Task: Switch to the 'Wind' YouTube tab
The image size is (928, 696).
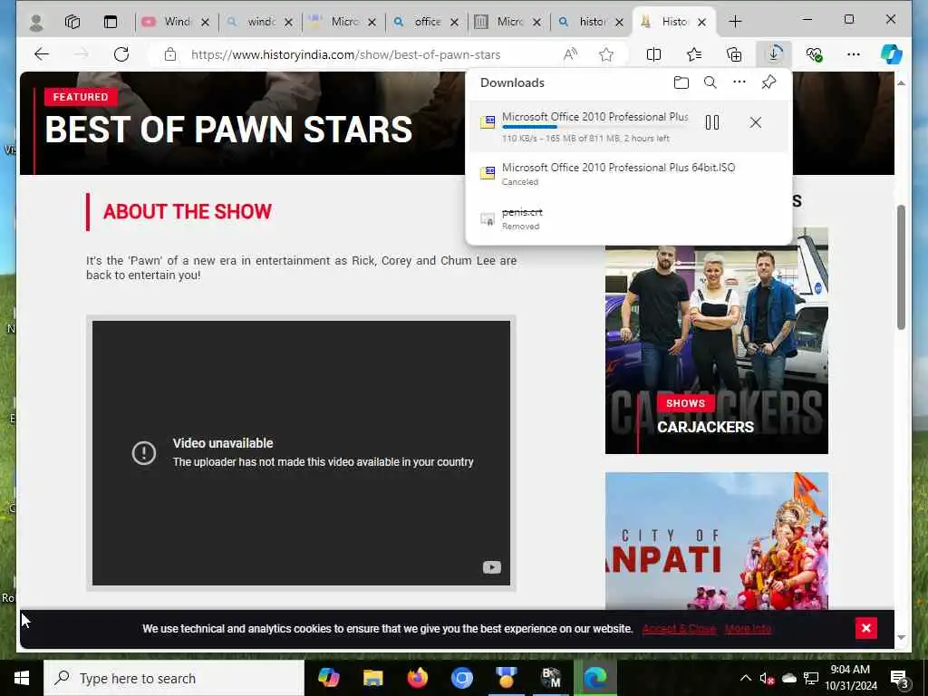Action: (177, 22)
